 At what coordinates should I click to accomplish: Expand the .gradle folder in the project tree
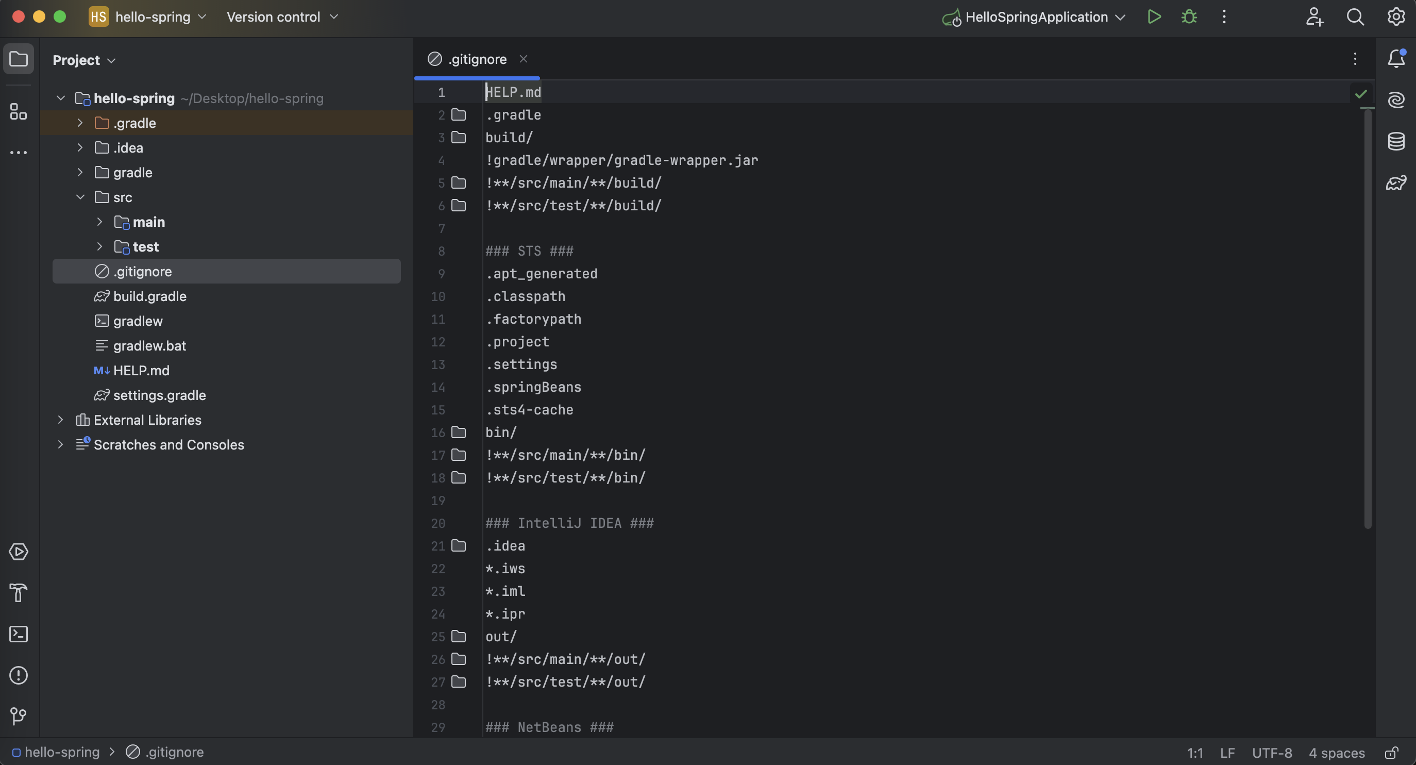coord(80,123)
